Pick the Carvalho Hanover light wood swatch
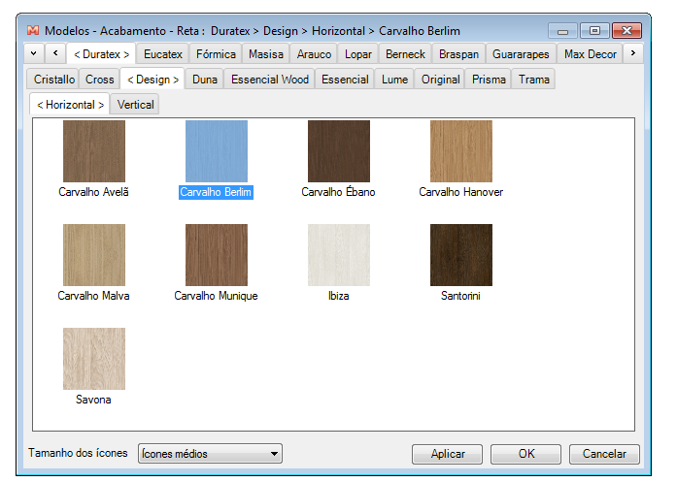This screenshot has width=677, height=482. click(461, 151)
